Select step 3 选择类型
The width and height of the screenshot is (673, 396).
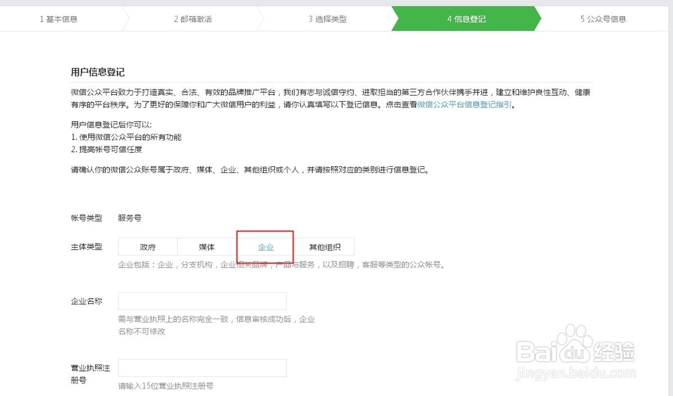click(328, 19)
